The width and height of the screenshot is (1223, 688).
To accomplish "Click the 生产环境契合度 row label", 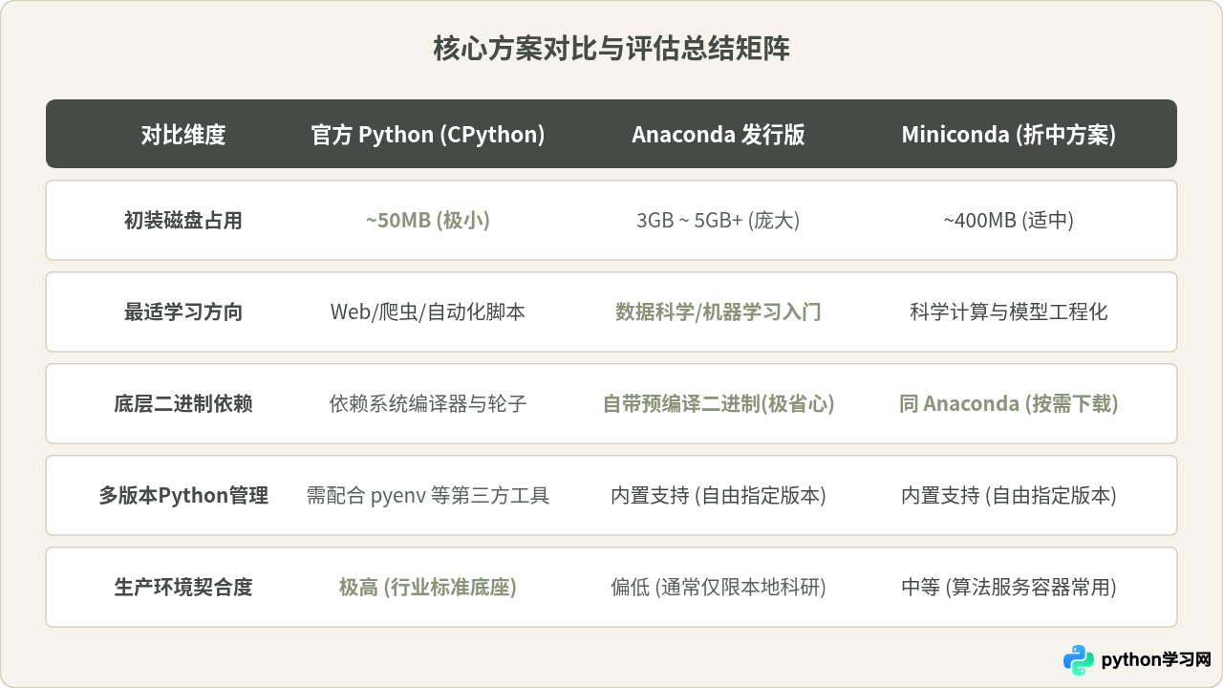I will (183, 588).
